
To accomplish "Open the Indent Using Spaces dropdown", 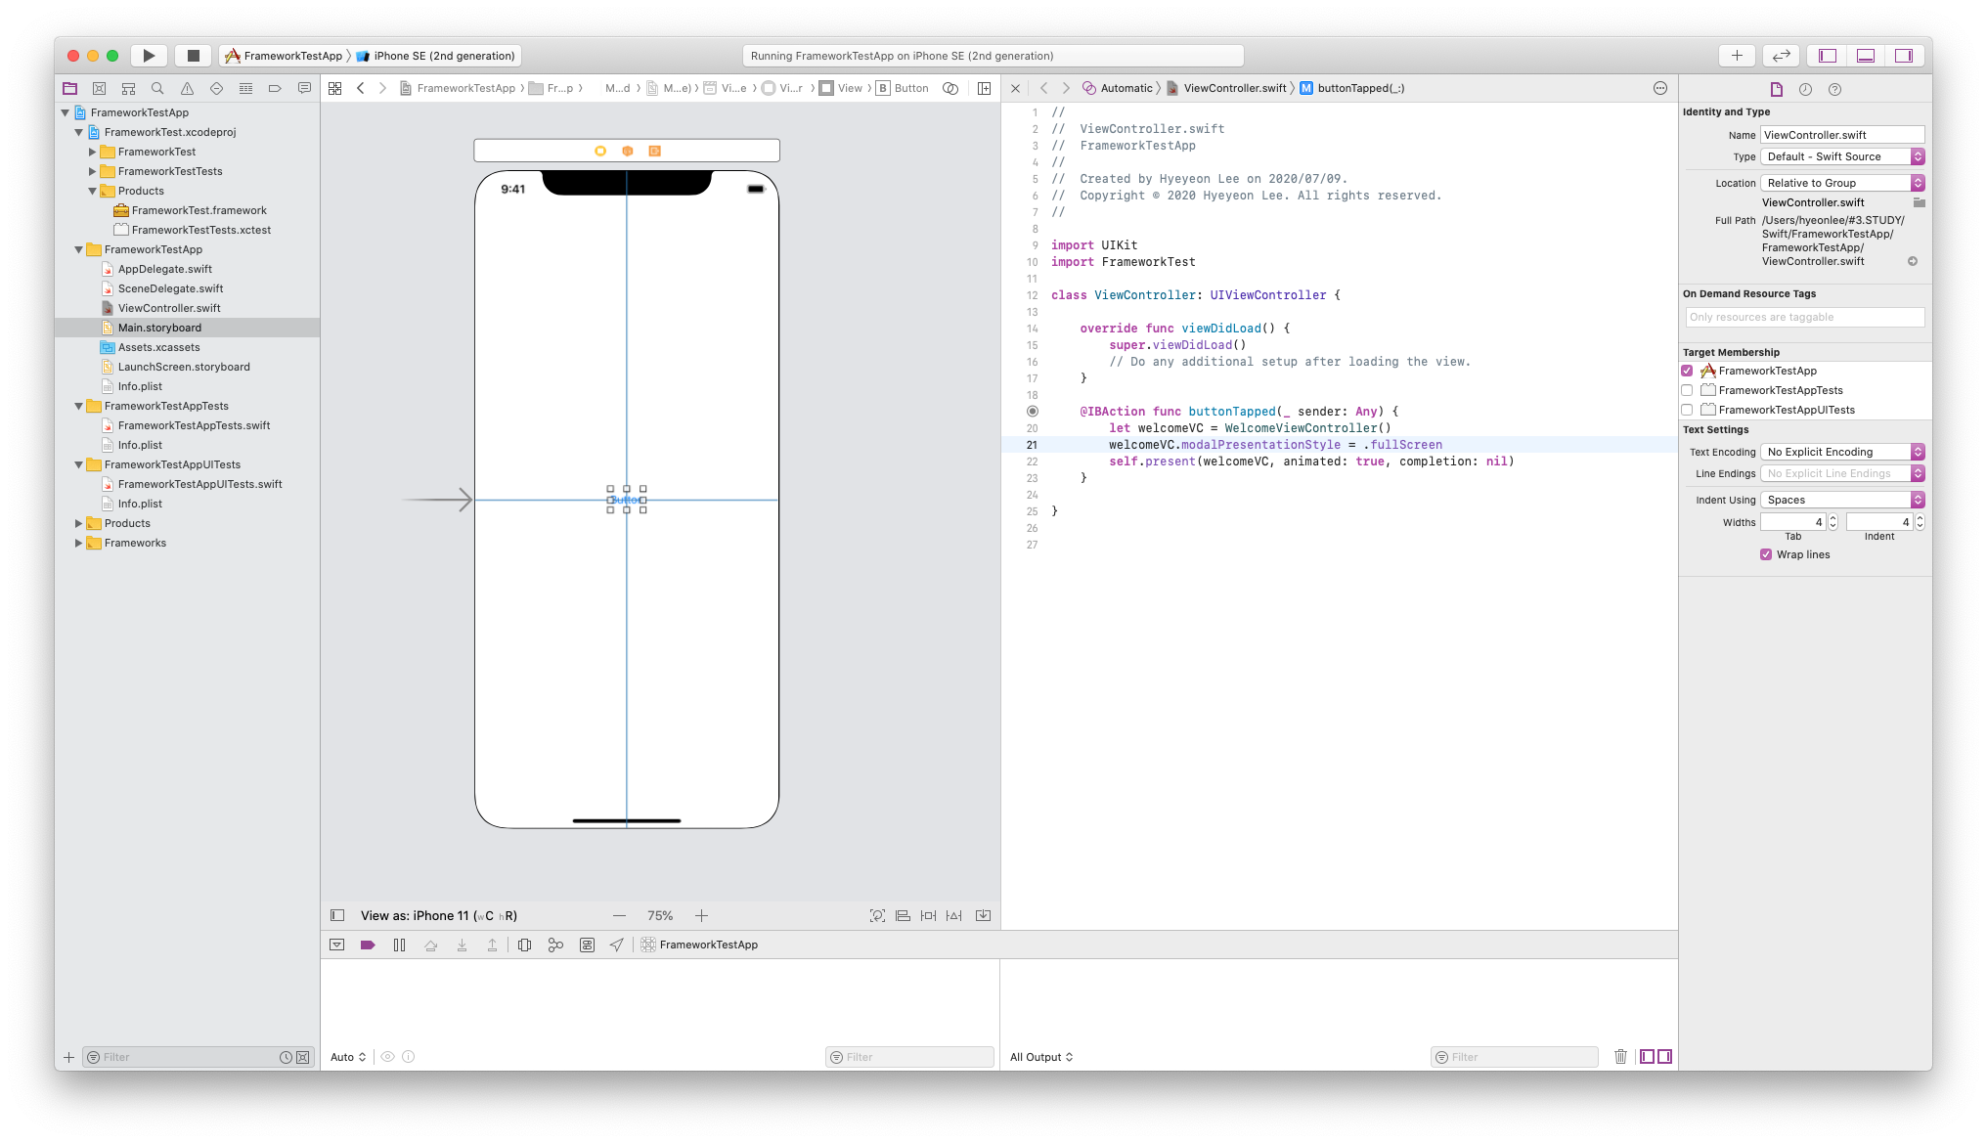I will click(x=1842, y=500).
